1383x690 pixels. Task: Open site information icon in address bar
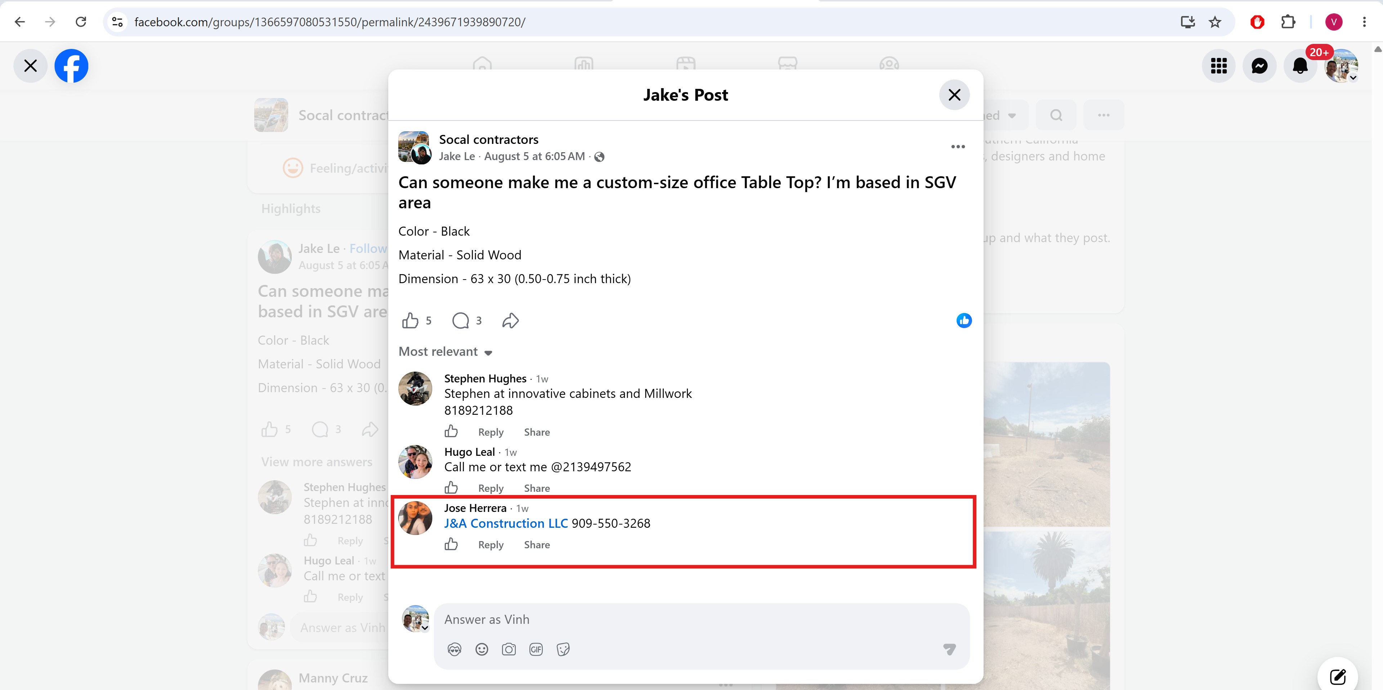pyautogui.click(x=117, y=22)
